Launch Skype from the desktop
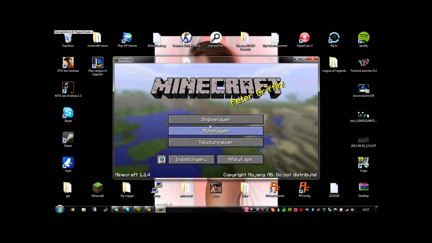This screenshot has height=243, width=432. click(x=68, y=115)
